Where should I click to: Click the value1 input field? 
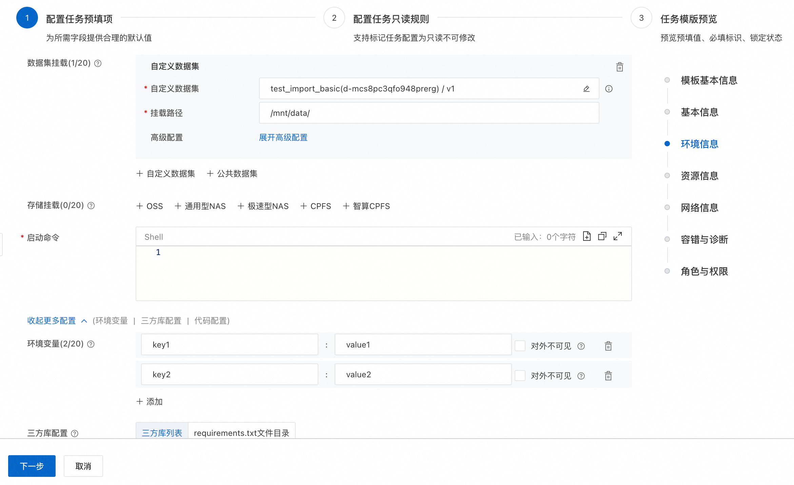(423, 344)
